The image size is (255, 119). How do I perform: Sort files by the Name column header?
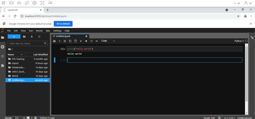point(11,54)
